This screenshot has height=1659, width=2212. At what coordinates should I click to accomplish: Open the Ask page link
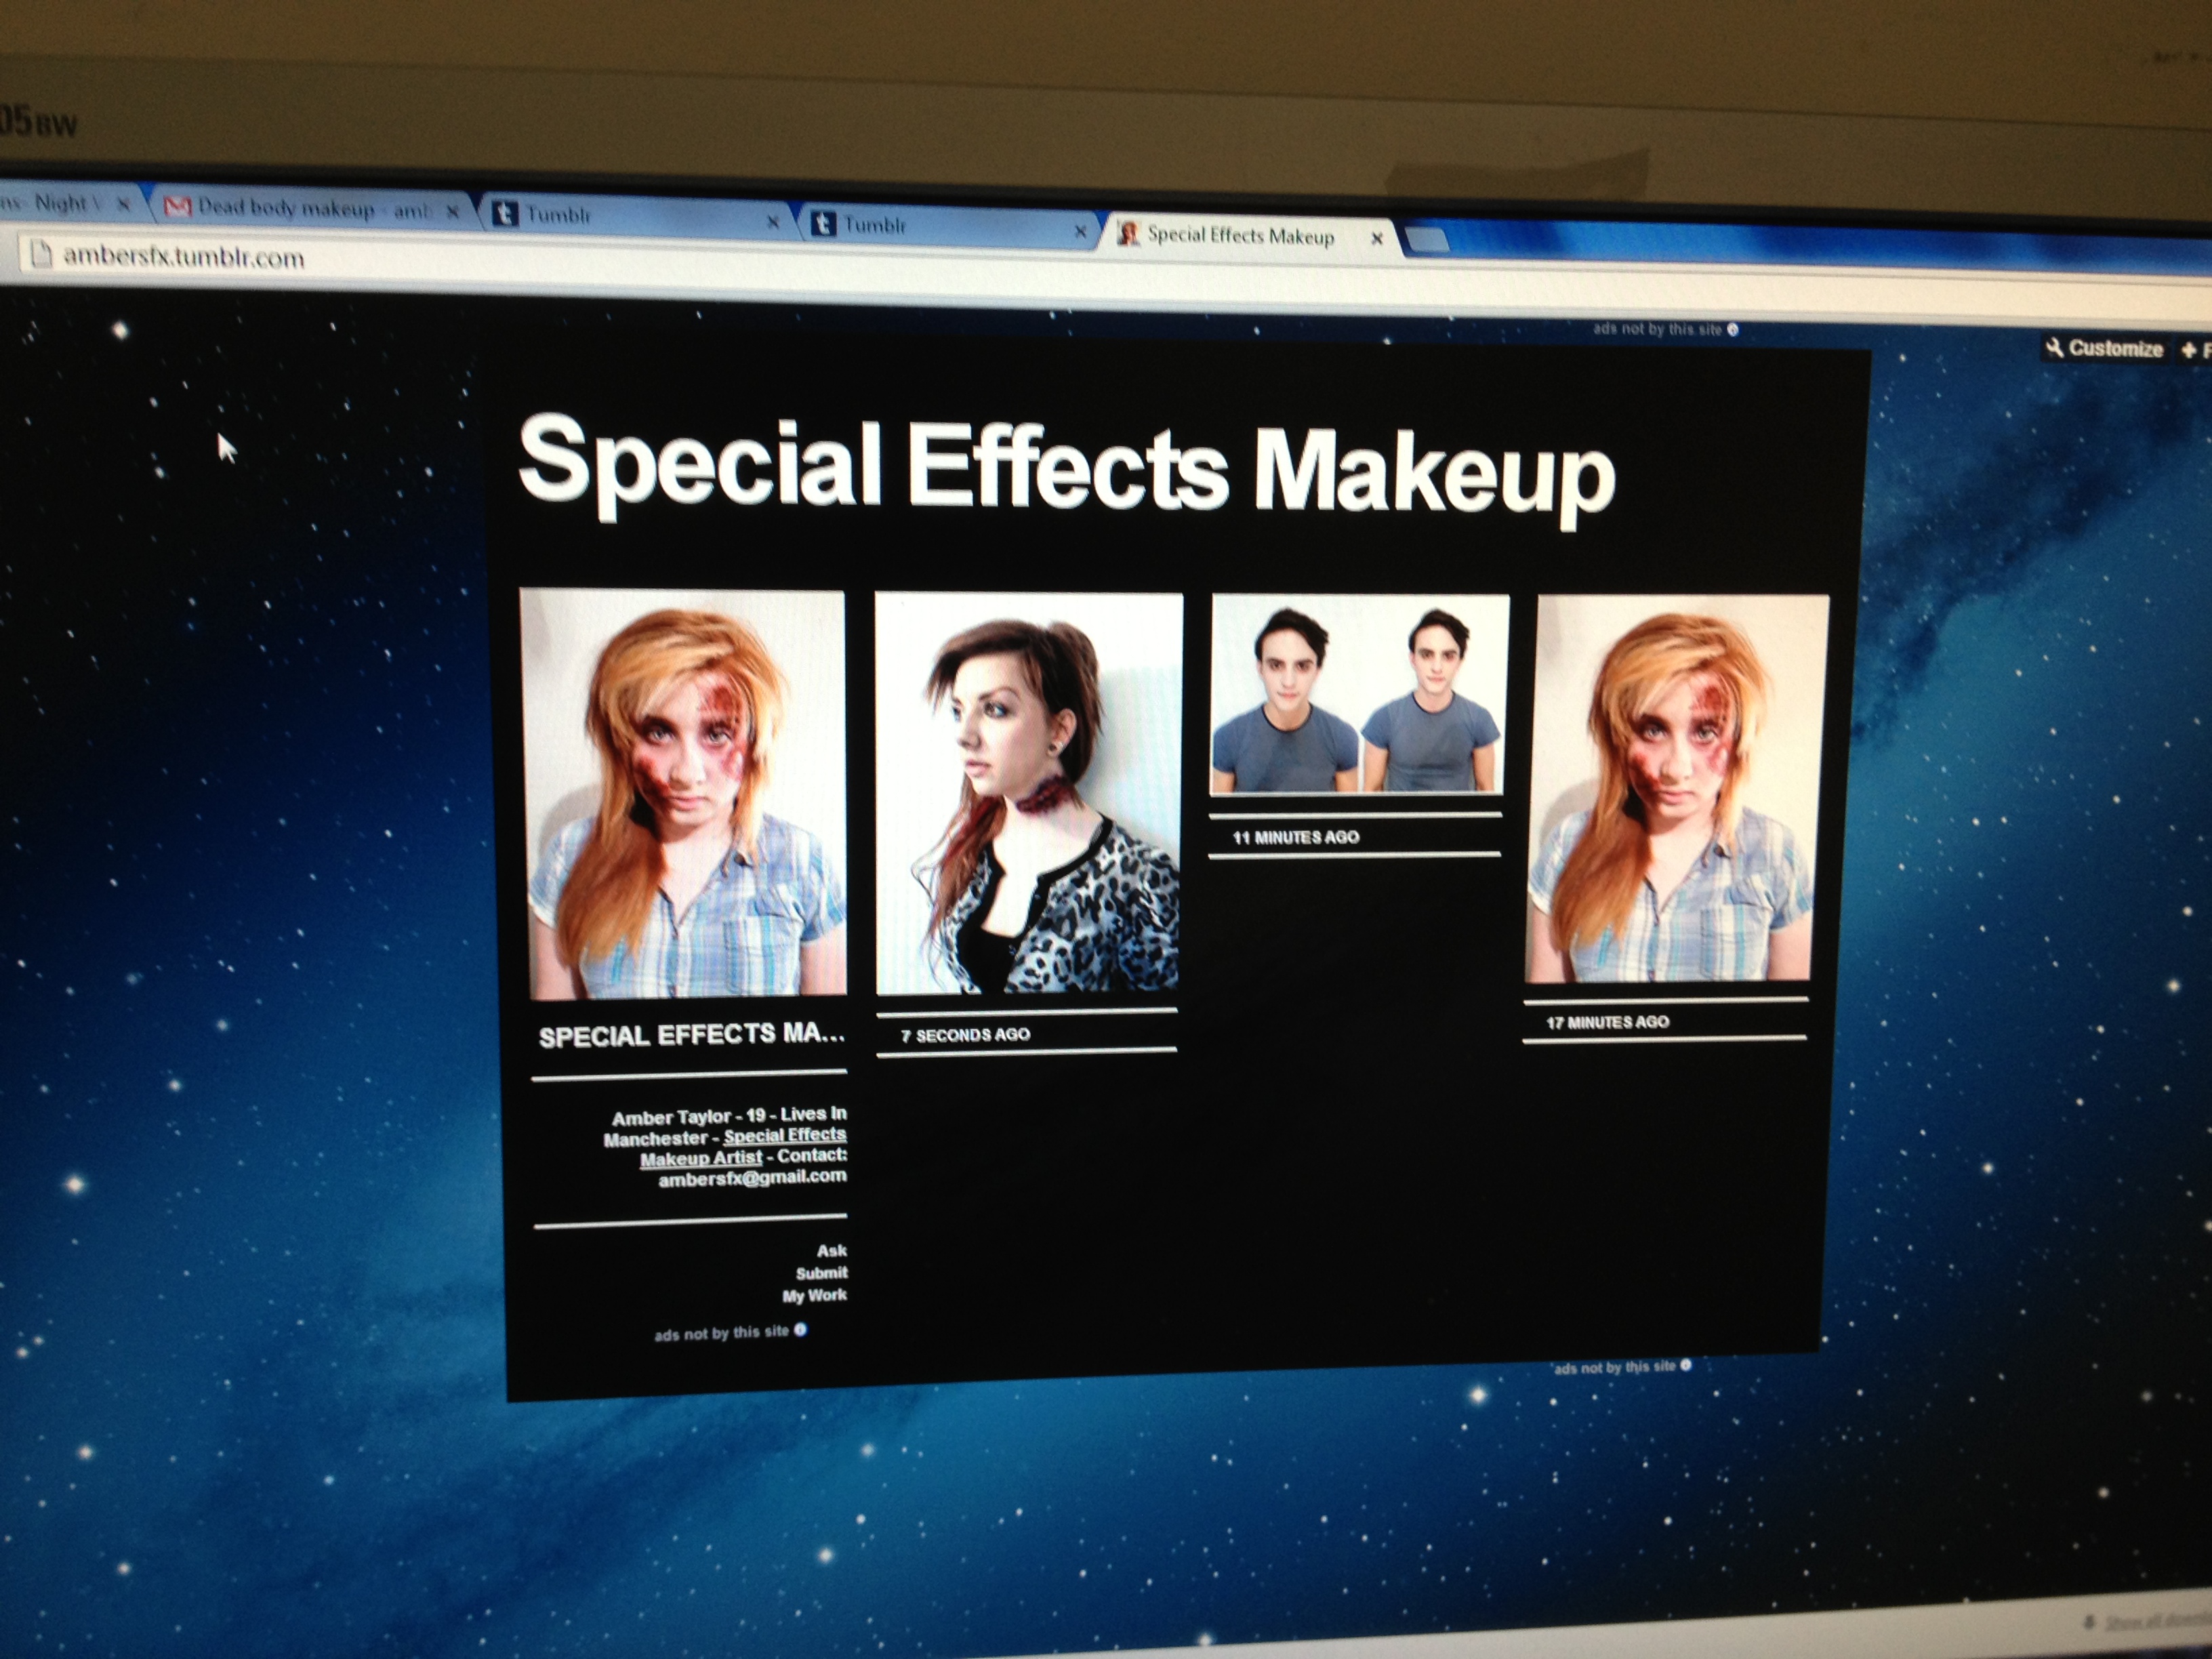point(831,1250)
